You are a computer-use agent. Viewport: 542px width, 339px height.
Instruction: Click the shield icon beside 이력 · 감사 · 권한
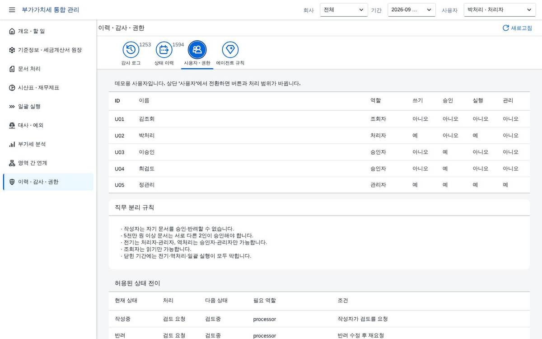[x=12, y=182]
